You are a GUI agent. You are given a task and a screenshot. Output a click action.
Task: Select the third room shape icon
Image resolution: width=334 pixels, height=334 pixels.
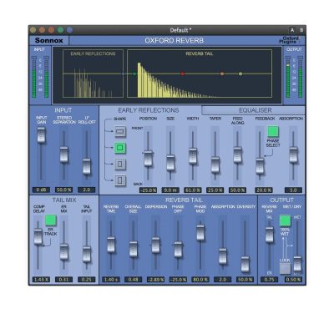[120, 164]
